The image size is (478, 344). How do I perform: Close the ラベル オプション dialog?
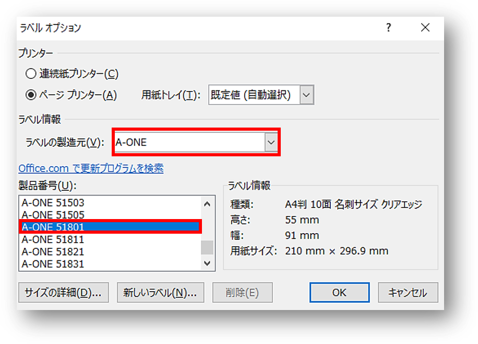(425, 28)
